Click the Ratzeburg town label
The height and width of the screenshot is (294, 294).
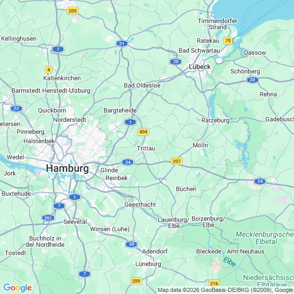point(215,120)
